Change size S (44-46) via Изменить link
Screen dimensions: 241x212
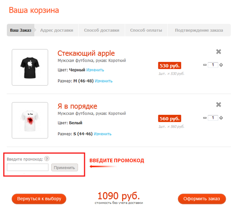(103, 134)
